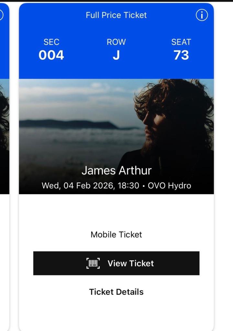Tap the landscape background of event image
Screen dimensions: 233x331
(x=71, y=107)
